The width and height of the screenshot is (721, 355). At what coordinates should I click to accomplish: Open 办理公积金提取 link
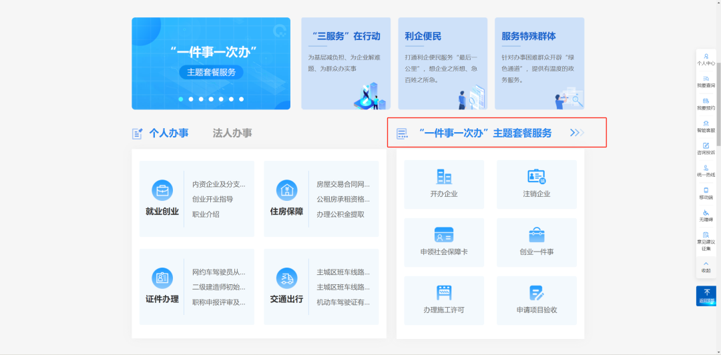340,214
